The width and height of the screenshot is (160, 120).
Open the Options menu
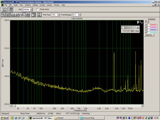tap(28, 5)
